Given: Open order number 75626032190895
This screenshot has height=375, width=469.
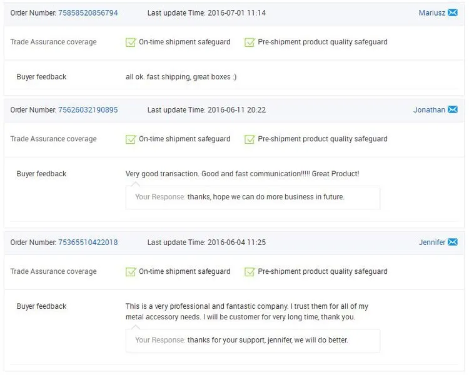Looking at the screenshot, I should coord(88,110).
